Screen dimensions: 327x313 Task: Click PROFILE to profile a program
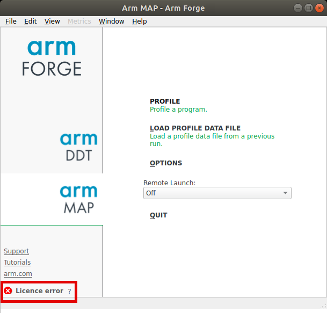pos(165,101)
